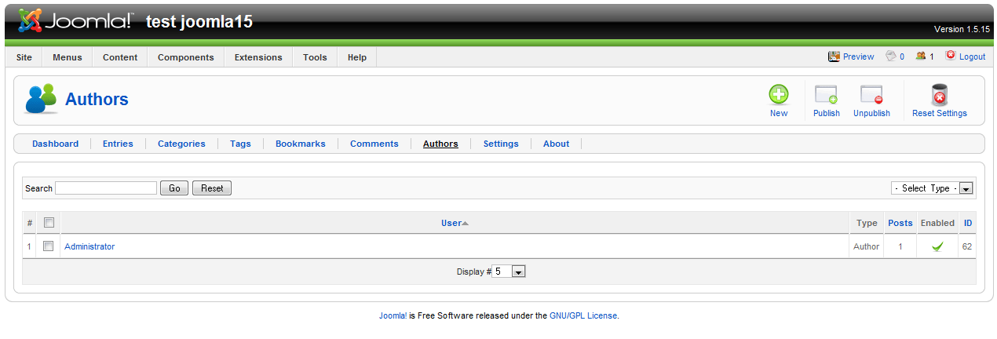Click the ID value 62
Screen dimensions: 997x339
coord(968,246)
